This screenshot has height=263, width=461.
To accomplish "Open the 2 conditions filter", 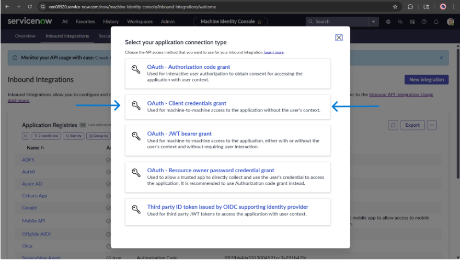I will pos(46,136).
